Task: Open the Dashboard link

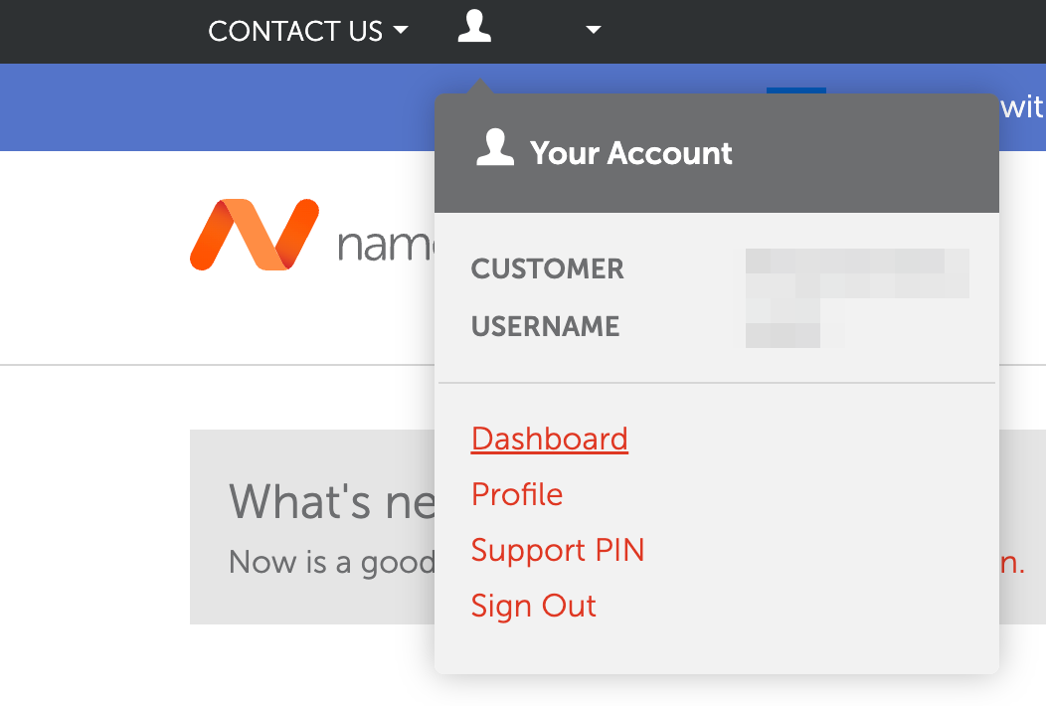Action: point(549,440)
